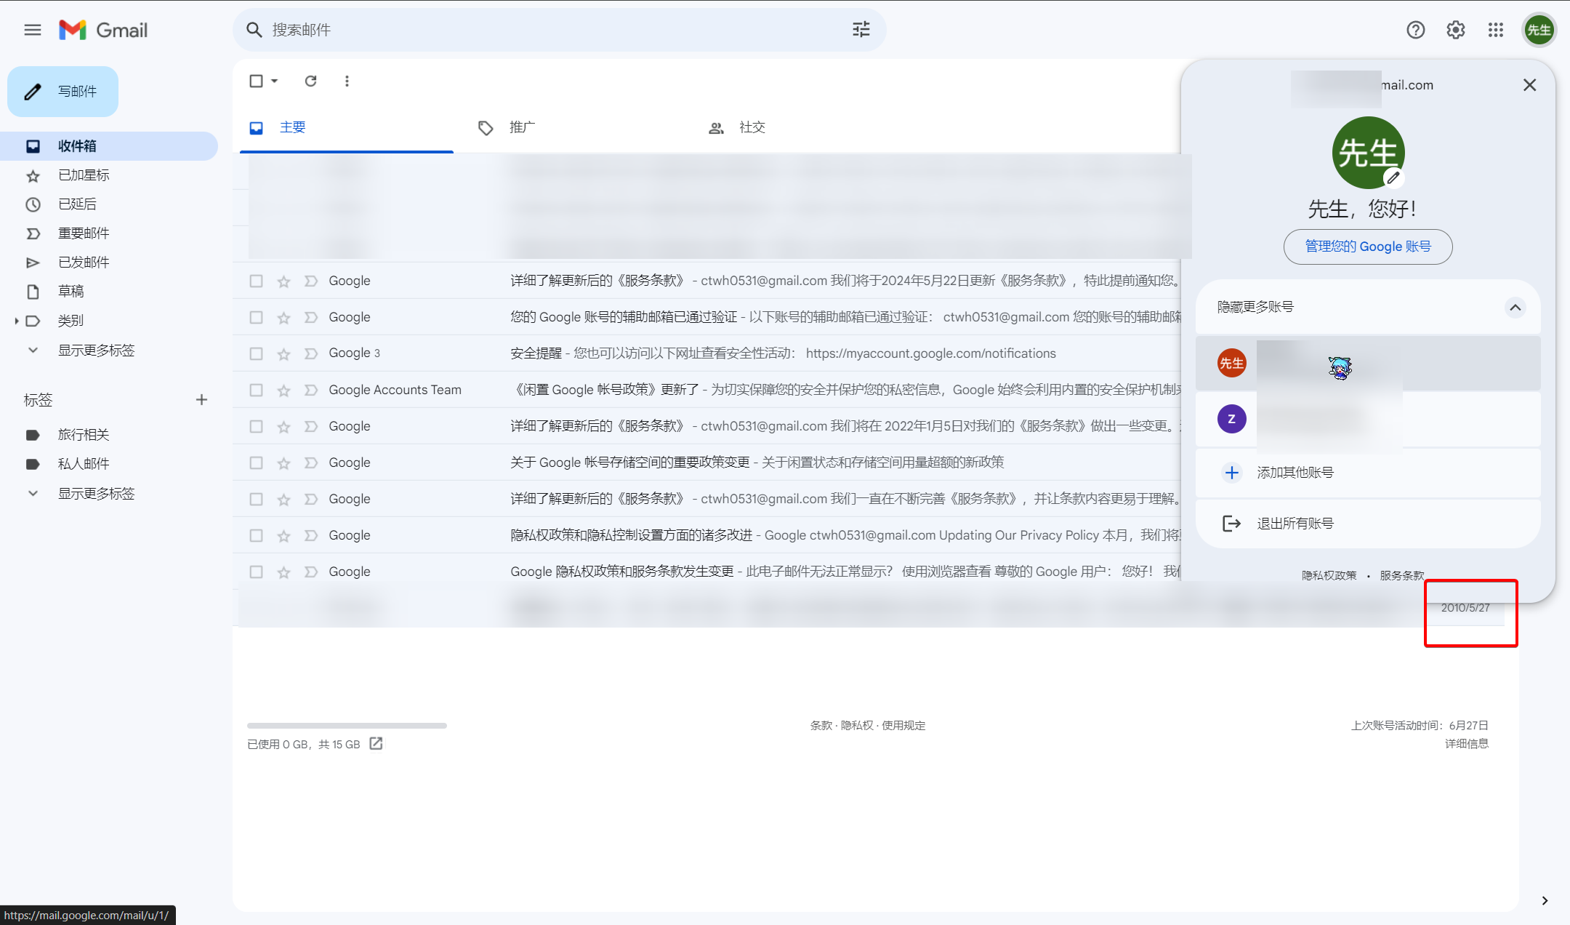This screenshot has width=1570, height=925.
Task: Click the Gmail logo
Action: [103, 30]
